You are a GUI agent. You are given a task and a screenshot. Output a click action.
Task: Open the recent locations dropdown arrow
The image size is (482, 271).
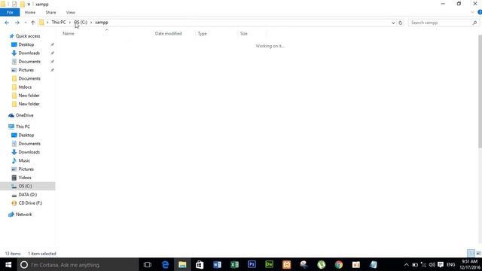[26, 23]
